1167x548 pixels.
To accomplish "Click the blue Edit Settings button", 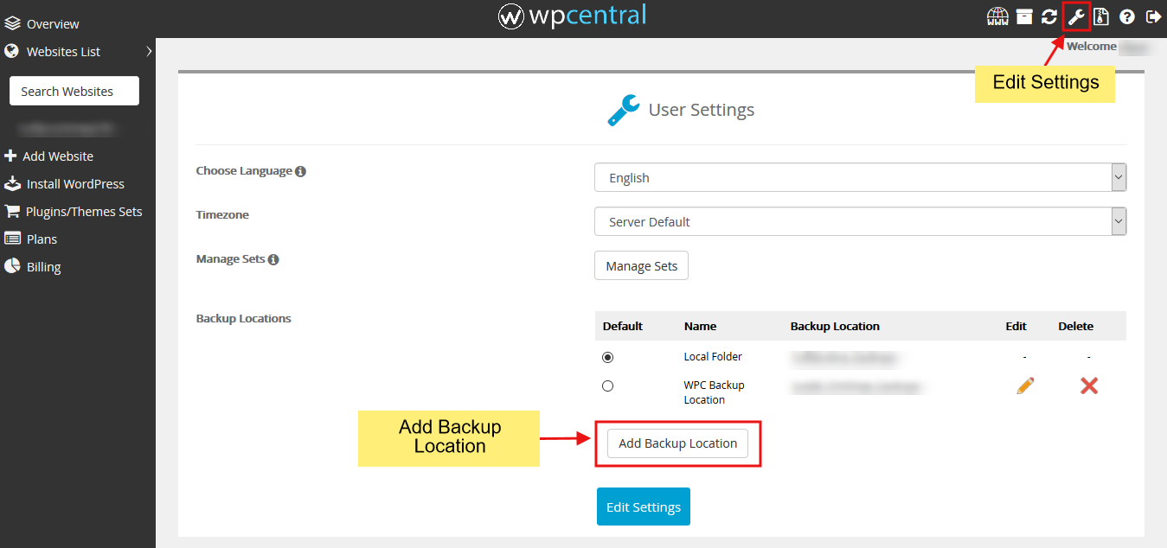I will tap(644, 507).
